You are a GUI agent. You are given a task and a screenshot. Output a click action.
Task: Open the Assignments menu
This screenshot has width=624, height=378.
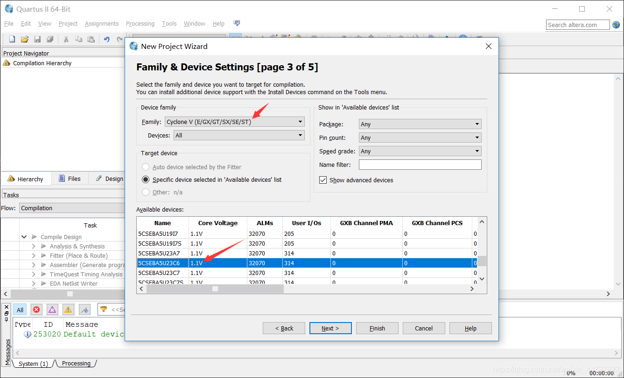(102, 23)
